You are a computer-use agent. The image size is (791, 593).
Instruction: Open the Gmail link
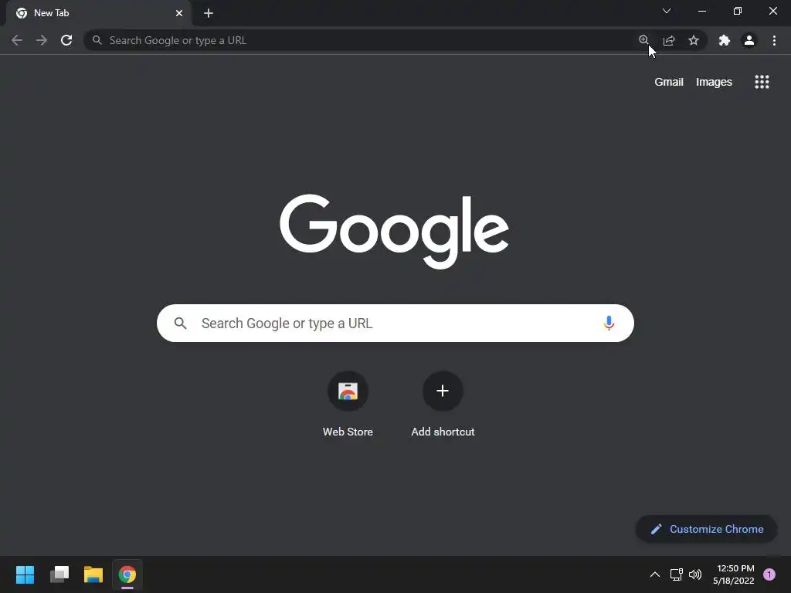668,82
